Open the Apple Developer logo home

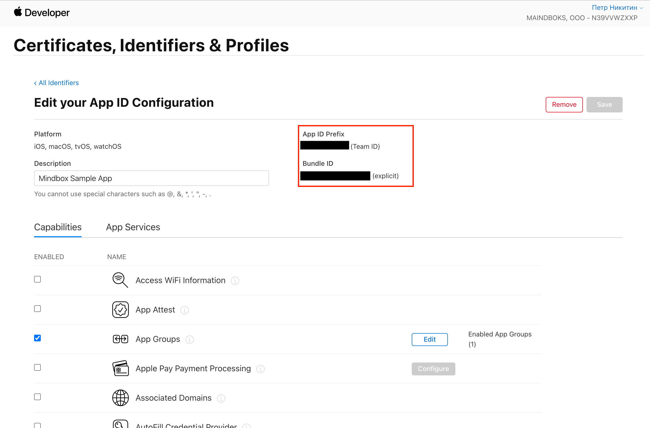tap(42, 13)
